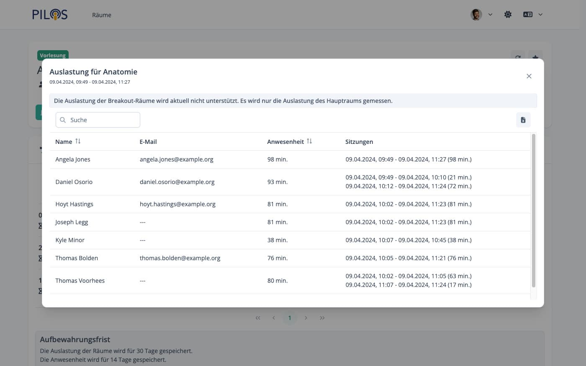Download attendance as a file
586x366 pixels.
pos(523,120)
